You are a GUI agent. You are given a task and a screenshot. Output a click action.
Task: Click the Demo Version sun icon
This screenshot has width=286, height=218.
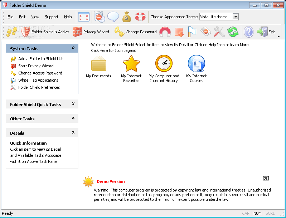pos(88,182)
